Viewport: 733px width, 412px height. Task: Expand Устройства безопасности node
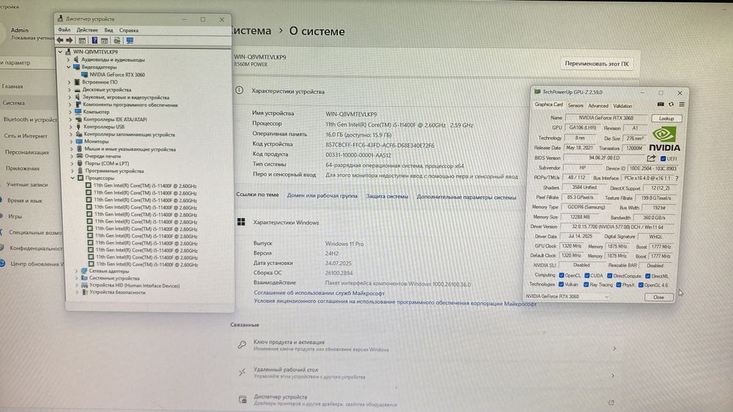coord(77,293)
